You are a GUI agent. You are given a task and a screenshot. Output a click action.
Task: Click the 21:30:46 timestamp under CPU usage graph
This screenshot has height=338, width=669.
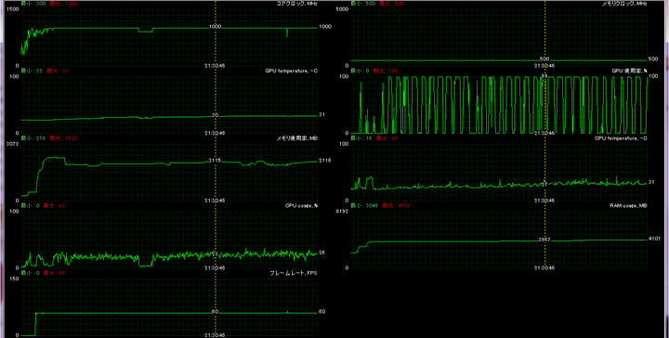pos(216,267)
